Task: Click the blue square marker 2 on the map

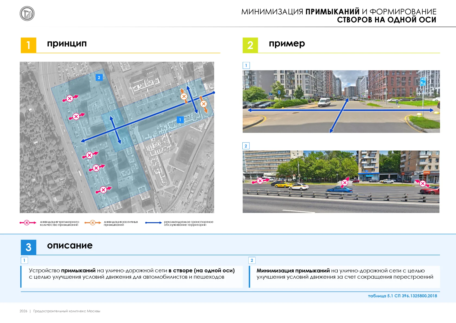Action: point(99,77)
